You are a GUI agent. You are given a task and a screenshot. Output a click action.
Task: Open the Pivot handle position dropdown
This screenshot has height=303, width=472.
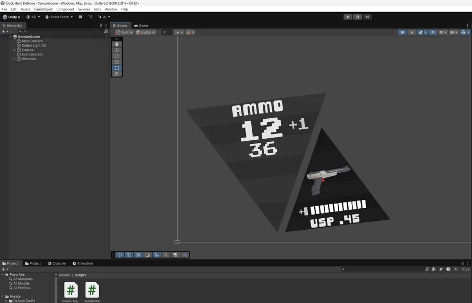click(124, 32)
